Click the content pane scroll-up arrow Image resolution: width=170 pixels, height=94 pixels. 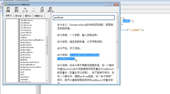pyautogui.click(x=118, y=14)
